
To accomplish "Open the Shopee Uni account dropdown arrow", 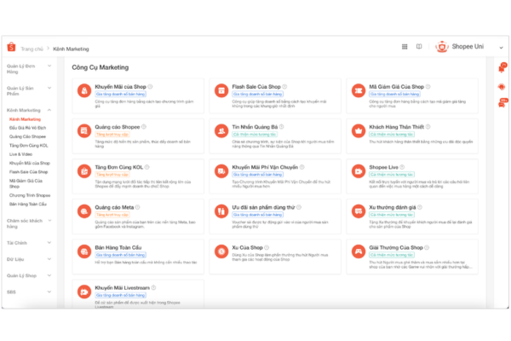I will [501, 48].
